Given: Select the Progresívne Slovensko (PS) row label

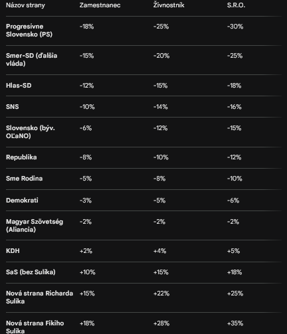Looking at the screenshot, I should click(x=29, y=31).
